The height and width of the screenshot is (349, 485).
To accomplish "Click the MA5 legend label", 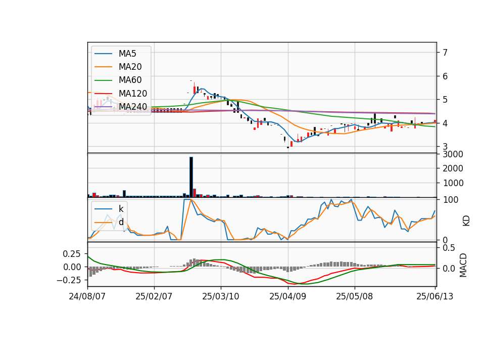I will (127, 54).
